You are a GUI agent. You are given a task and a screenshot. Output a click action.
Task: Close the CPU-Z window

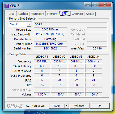(x=105, y=4)
